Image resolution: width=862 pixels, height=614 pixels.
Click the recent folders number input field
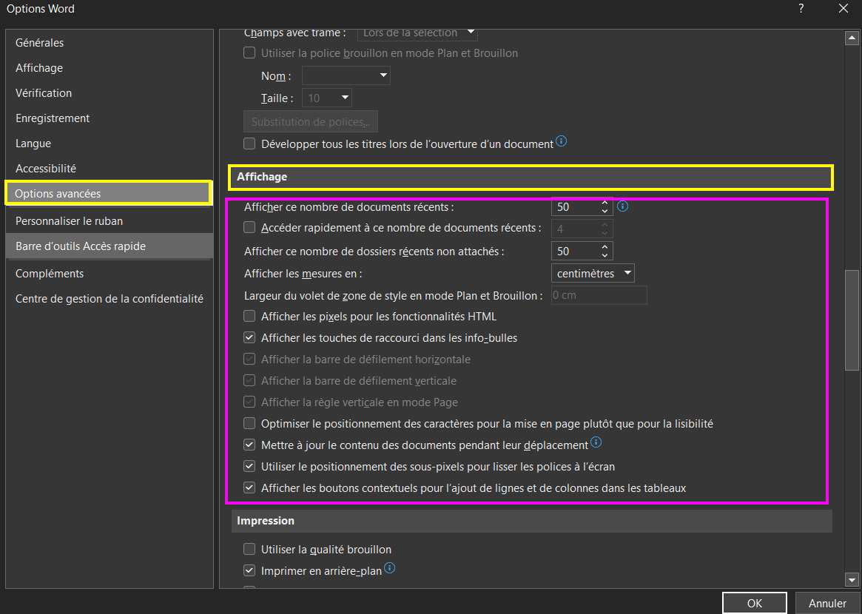(x=575, y=252)
